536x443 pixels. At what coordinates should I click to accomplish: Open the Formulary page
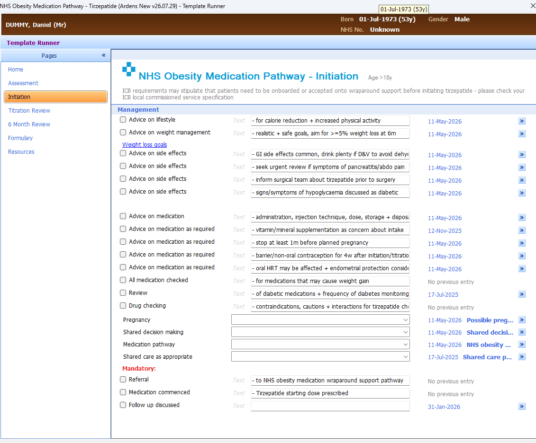20,138
